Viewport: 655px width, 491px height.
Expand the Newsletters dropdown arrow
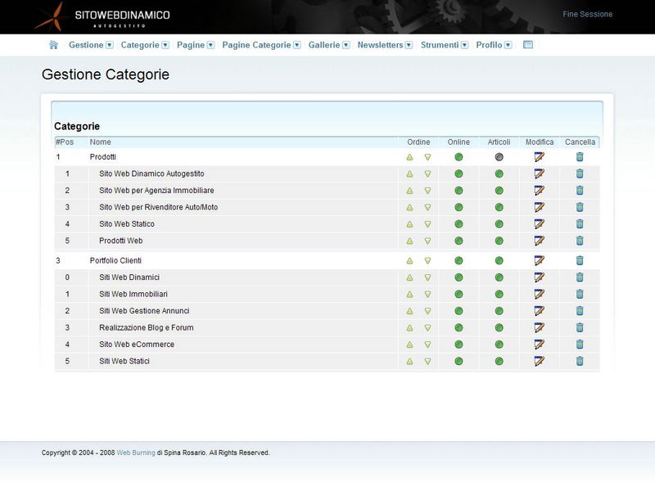point(409,45)
